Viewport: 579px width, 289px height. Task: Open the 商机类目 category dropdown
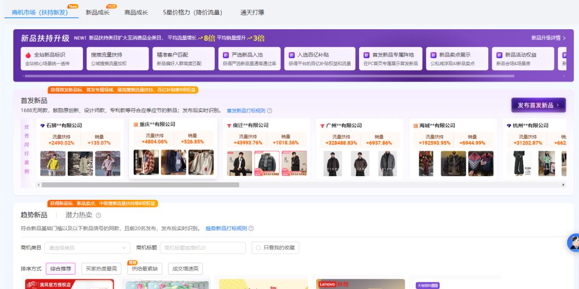[87, 248]
